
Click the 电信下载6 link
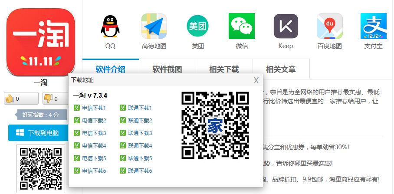94,171
